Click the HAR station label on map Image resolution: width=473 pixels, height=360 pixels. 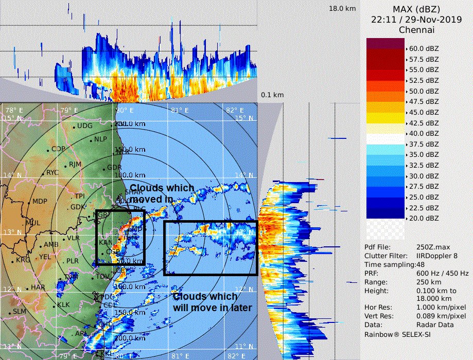(38, 287)
